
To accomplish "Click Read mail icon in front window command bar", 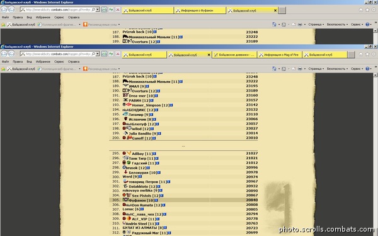I will (x=294, y=69).
